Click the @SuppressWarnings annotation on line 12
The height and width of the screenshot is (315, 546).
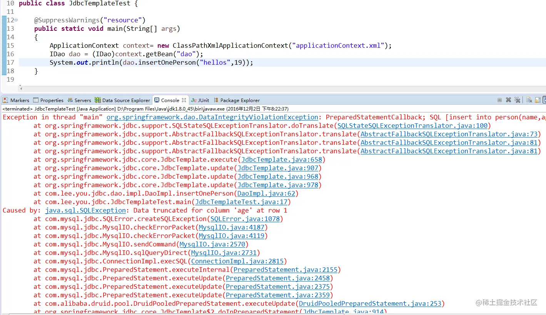click(67, 20)
